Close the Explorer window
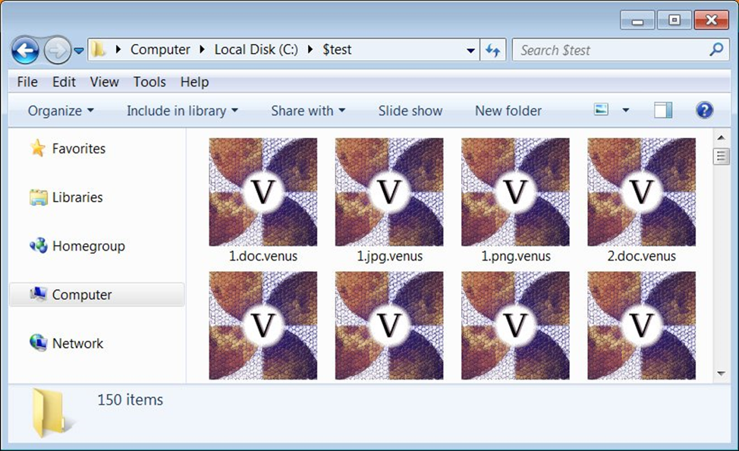Viewport: 739px width, 451px height. click(711, 20)
